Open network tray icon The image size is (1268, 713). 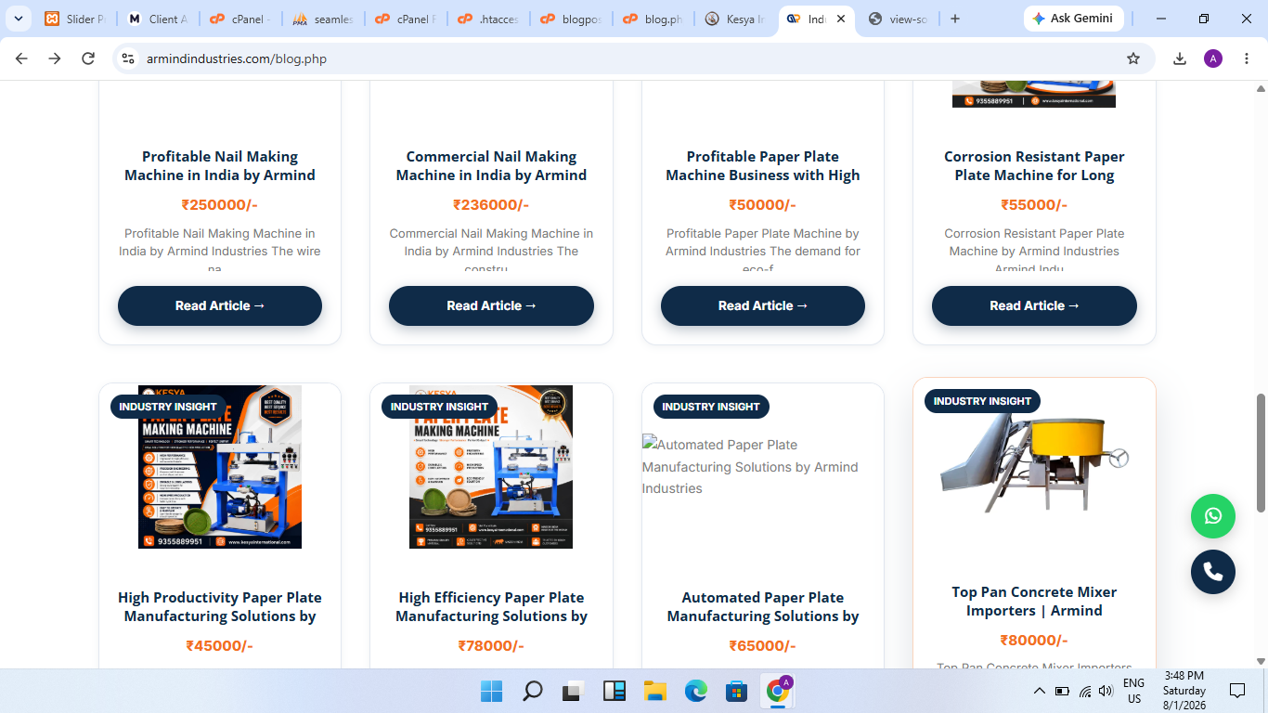(x=1084, y=691)
